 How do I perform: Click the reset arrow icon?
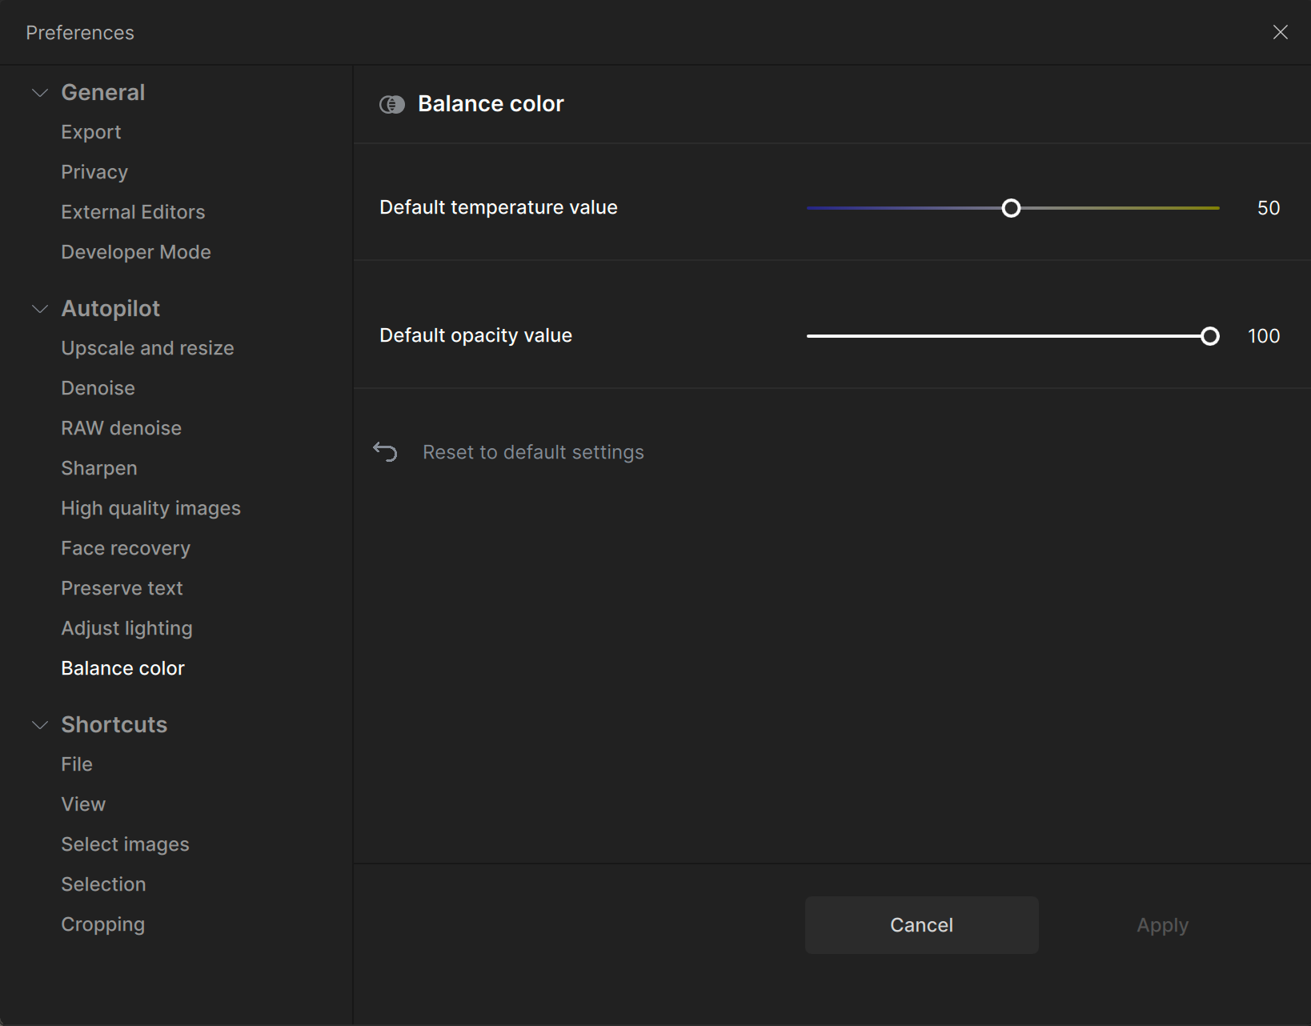(x=385, y=452)
